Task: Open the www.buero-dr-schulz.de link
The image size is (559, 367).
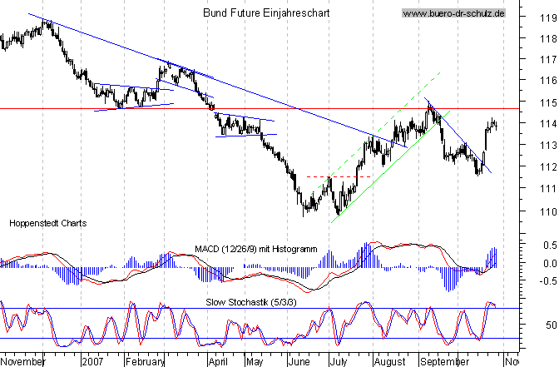Action: [453, 13]
